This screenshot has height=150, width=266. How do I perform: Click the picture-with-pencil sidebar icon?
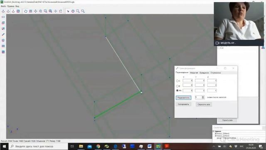3,29
